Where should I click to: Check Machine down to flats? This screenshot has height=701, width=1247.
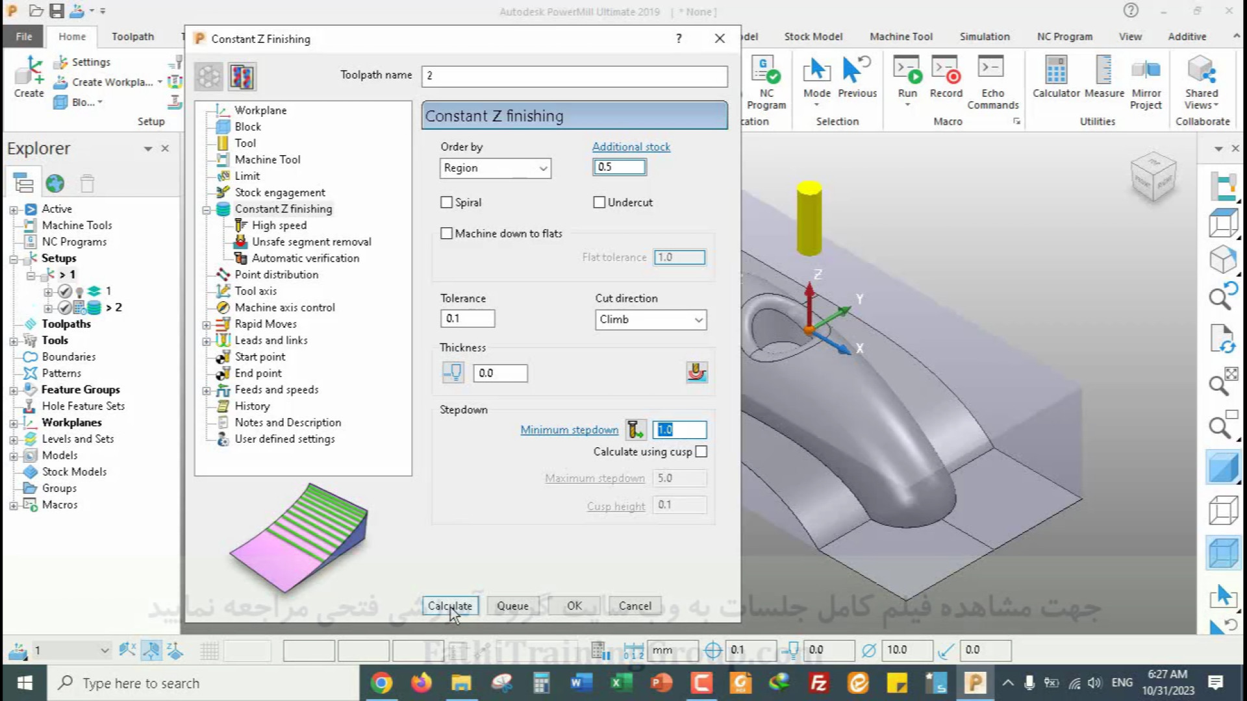point(446,234)
